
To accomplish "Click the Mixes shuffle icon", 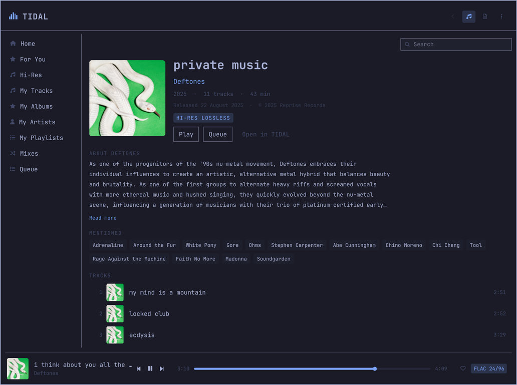I will point(13,153).
